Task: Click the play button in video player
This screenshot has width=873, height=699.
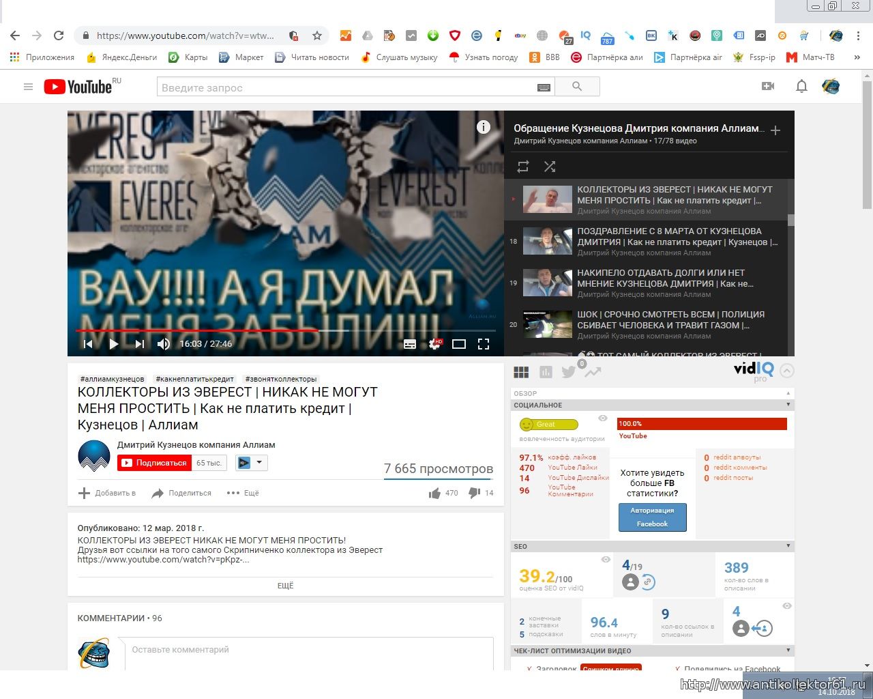Action: click(114, 344)
